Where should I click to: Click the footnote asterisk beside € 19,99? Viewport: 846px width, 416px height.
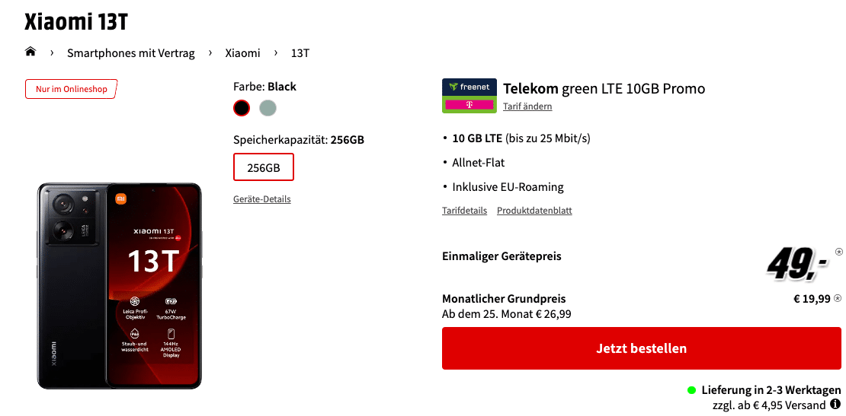[x=838, y=299]
